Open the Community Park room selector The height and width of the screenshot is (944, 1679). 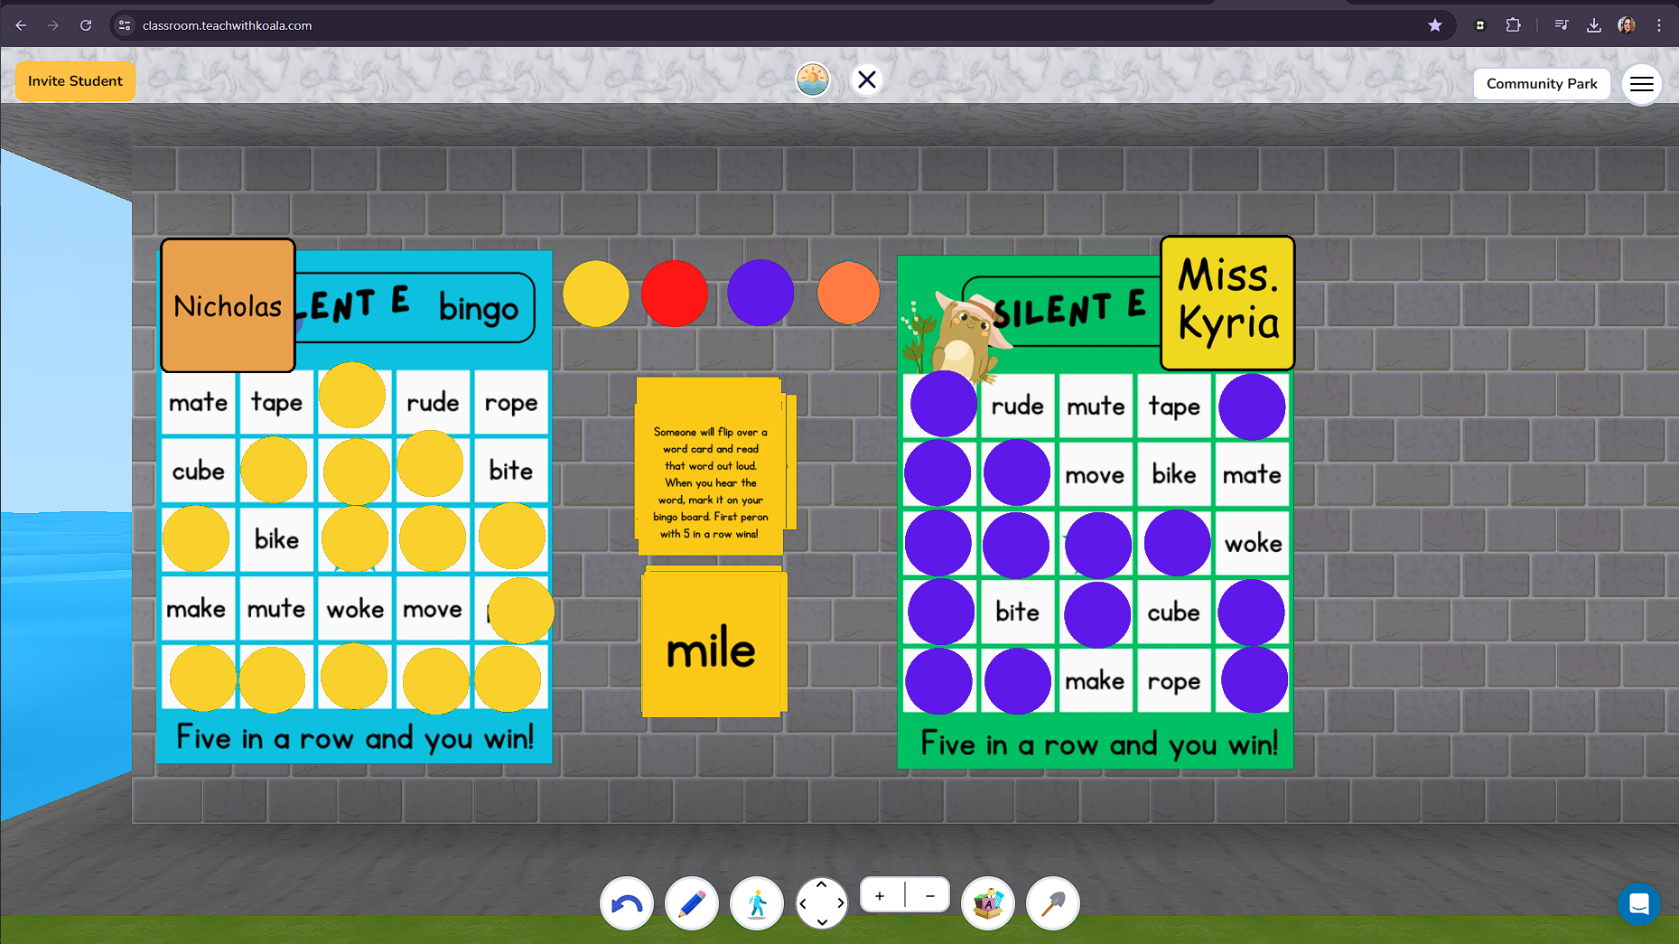1542,83
